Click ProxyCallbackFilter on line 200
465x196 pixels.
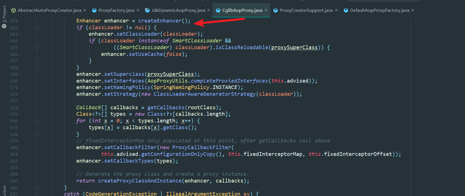click(202, 147)
